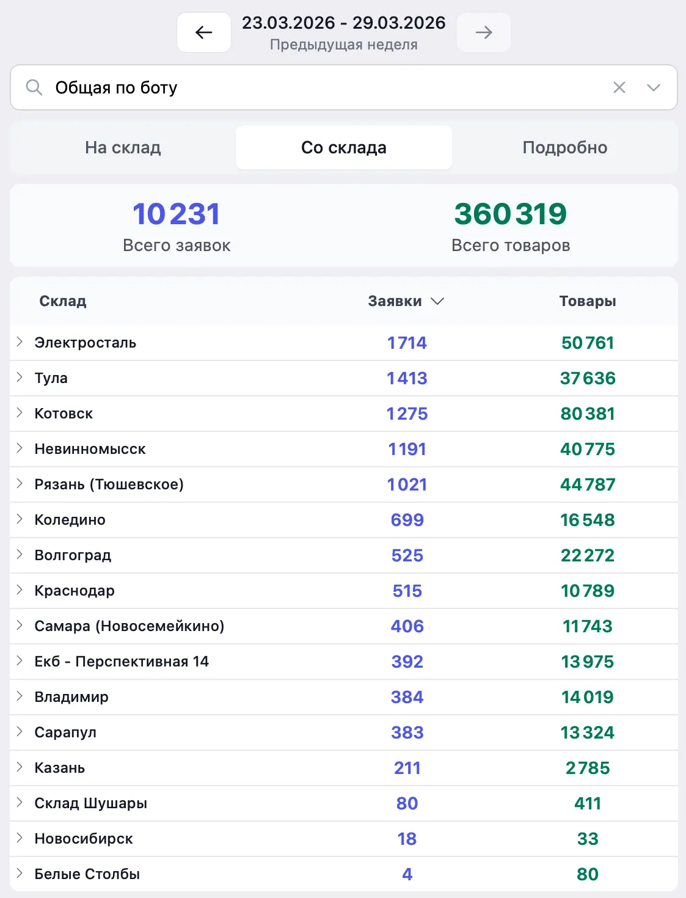Go to the previous week with left arrow
The height and width of the screenshot is (898, 686).
203,32
